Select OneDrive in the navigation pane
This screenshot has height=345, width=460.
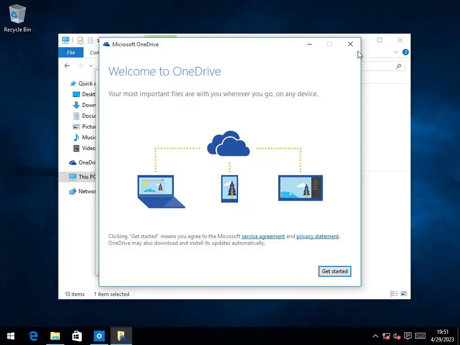83,163
